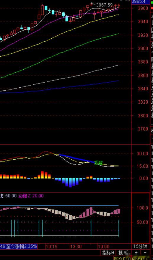Click the plus zoom-in button
This screenshot has width=153, height=260.
[136, 253]
